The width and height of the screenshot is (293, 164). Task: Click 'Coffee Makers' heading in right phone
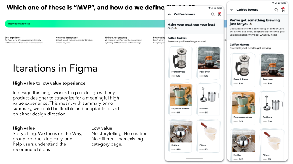click(240, 45)
